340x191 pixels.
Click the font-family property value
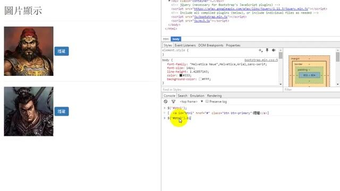(228, 64)
